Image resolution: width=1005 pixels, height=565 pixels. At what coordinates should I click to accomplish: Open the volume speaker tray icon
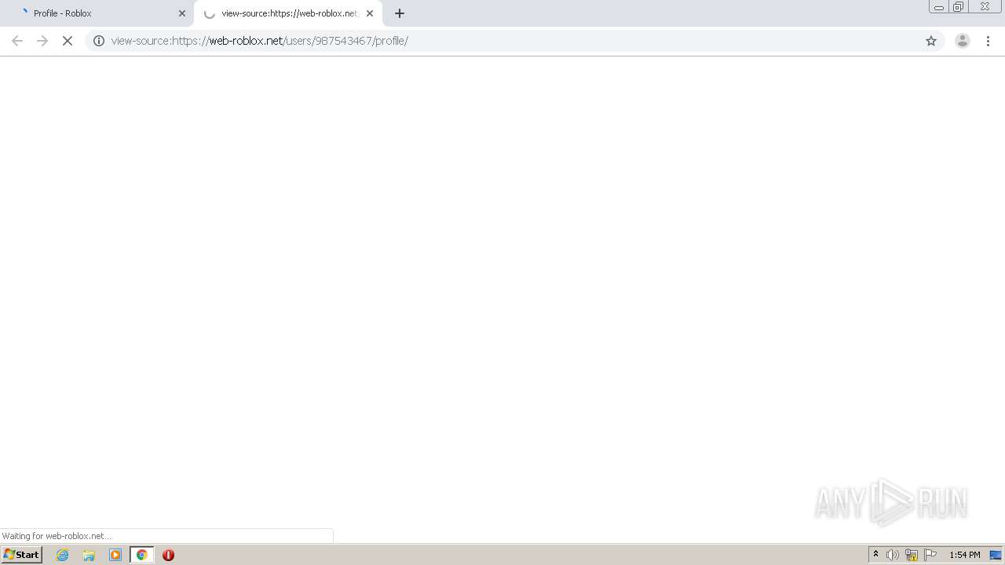893,555
